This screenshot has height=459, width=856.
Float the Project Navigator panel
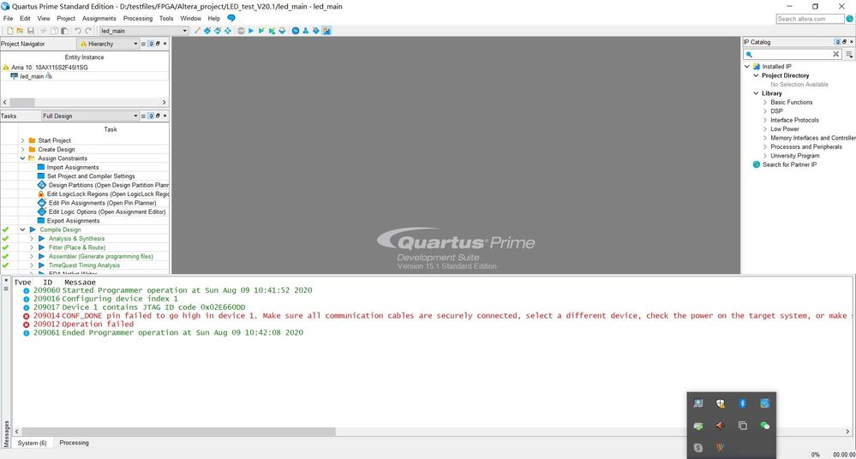[x=158, y=44]
